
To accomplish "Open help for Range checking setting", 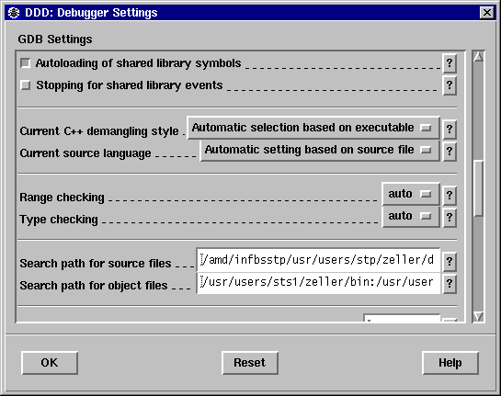I will click(x=450, y=196).
